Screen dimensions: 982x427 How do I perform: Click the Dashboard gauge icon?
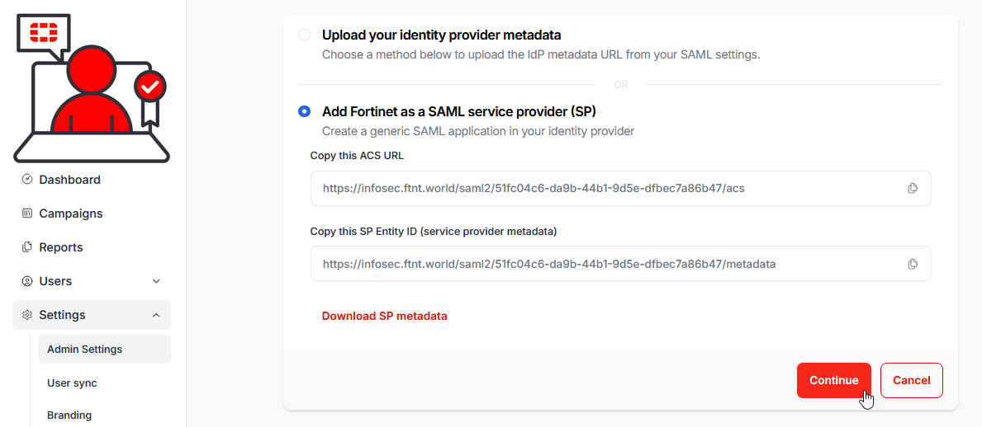tap(27, 180)
